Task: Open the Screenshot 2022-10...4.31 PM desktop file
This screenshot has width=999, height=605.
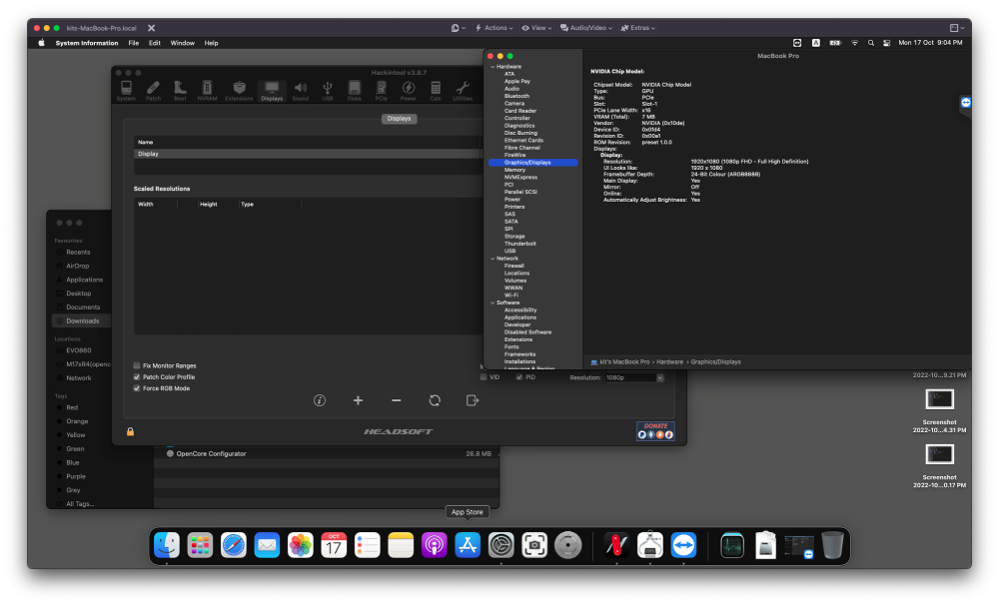Action: [x=939, y=410]
